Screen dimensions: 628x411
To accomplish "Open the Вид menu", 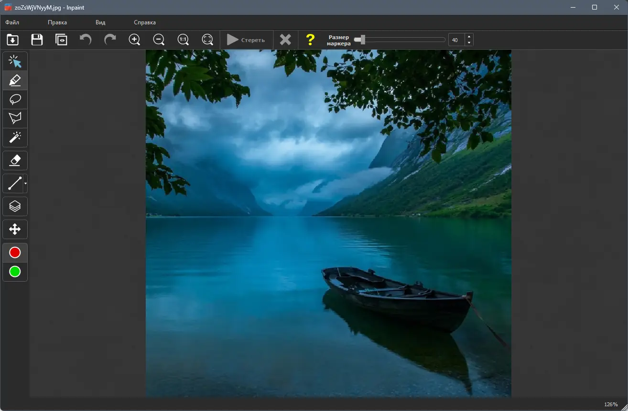I will (x=100, y=22).
